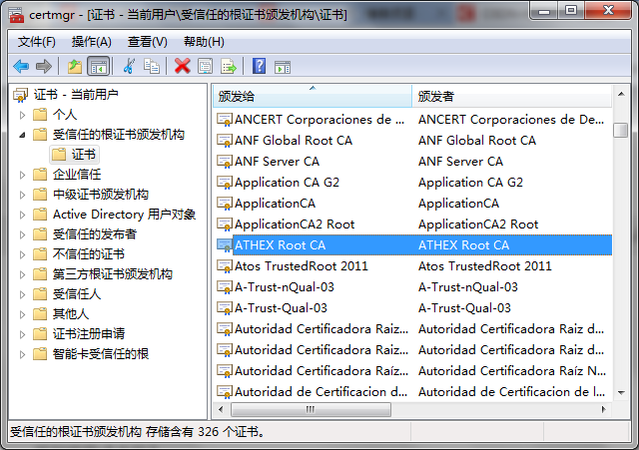The height and width of the screenshot is (450, 639).
Task: Click the horizontal scrollbar thumb
Action: [x=311, y=409]
